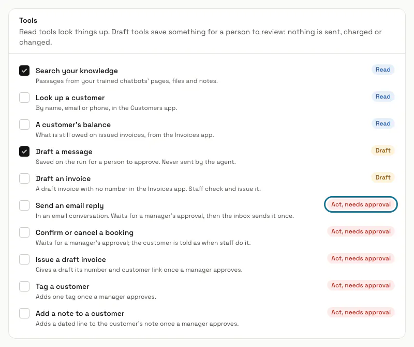Click description 'What is still owed on issued invoices'
The height and width of the screenshot is (347, 414).
(125, 135)
